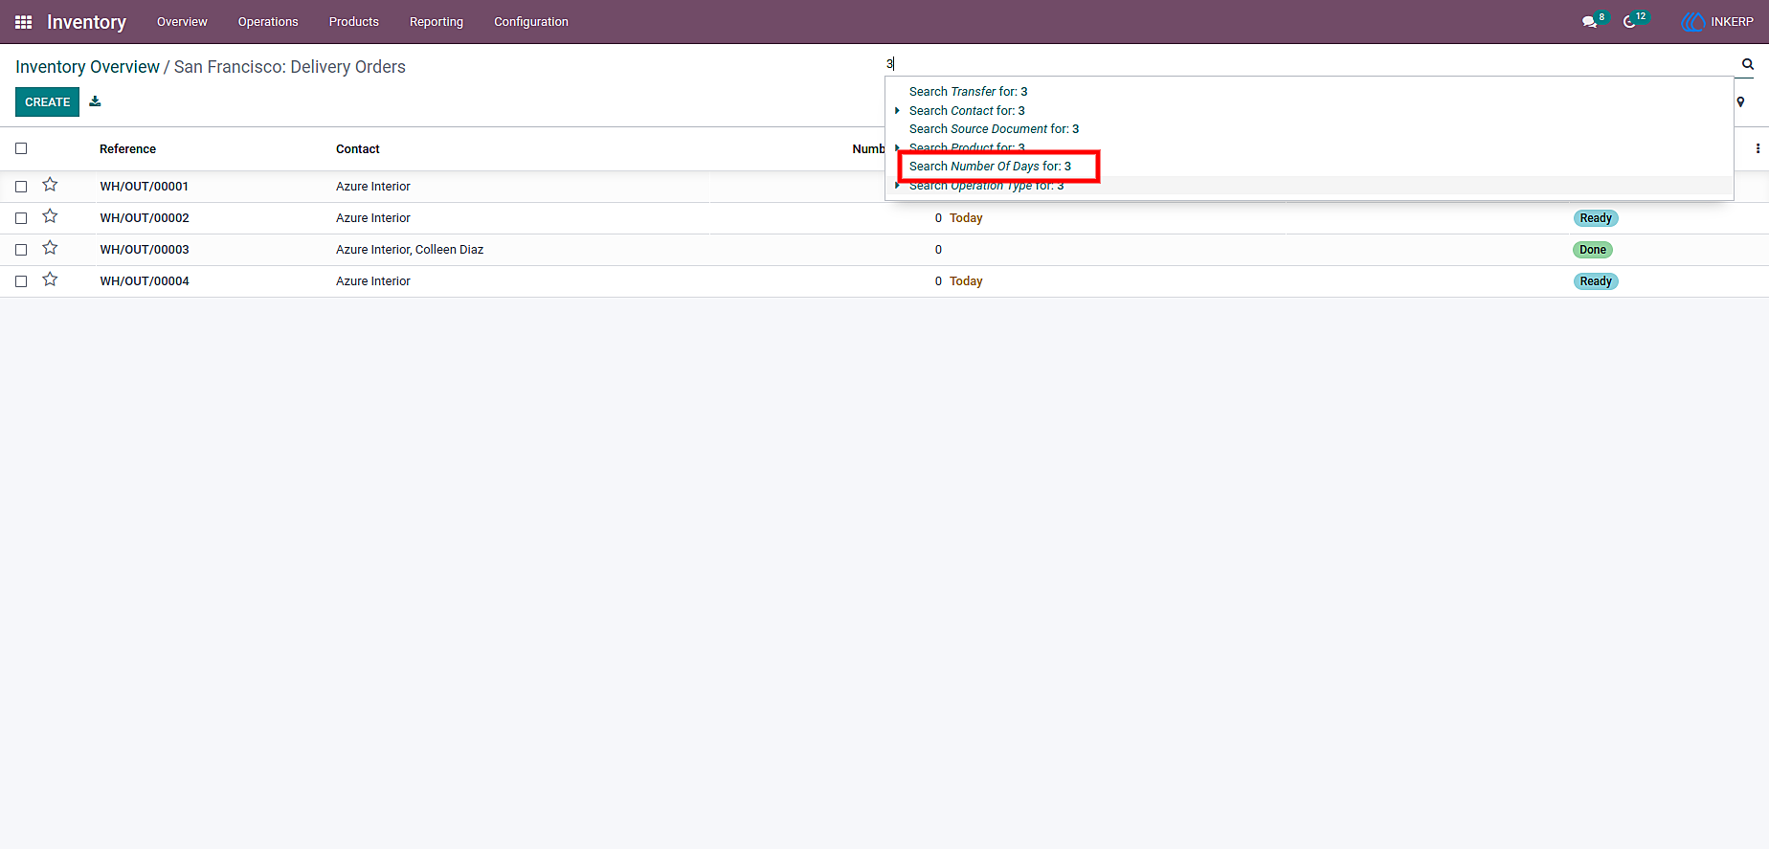The image size is (1769, 849).
Task: Click the Done status badge
Action: tap(1593, 250)
